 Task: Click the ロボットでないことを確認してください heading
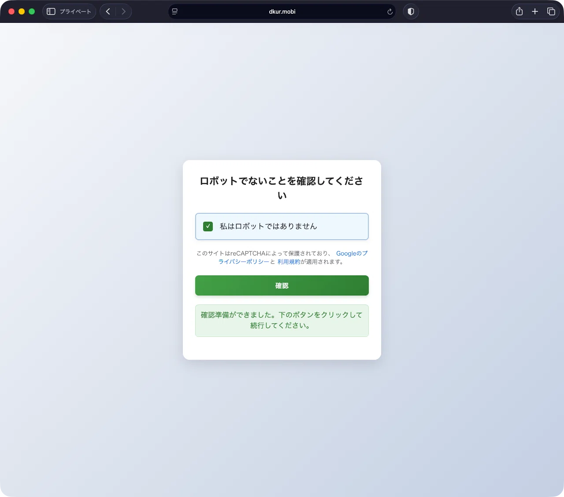[282, 188]
